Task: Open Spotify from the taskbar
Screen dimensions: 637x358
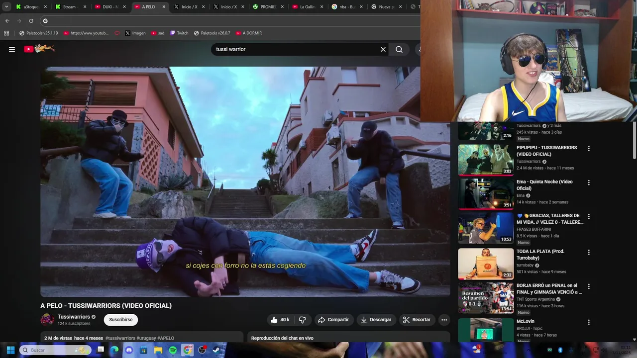Action: tap(173, 350)
